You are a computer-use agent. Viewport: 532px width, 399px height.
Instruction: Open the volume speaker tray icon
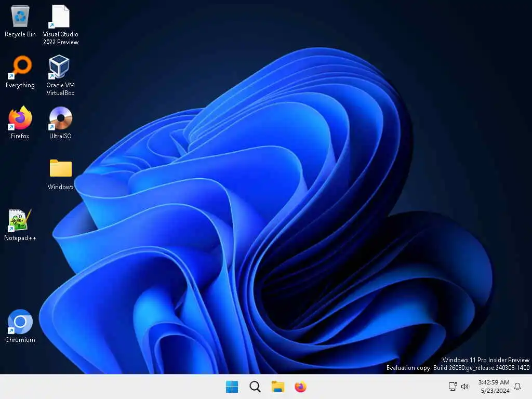(x=465, y=387)
